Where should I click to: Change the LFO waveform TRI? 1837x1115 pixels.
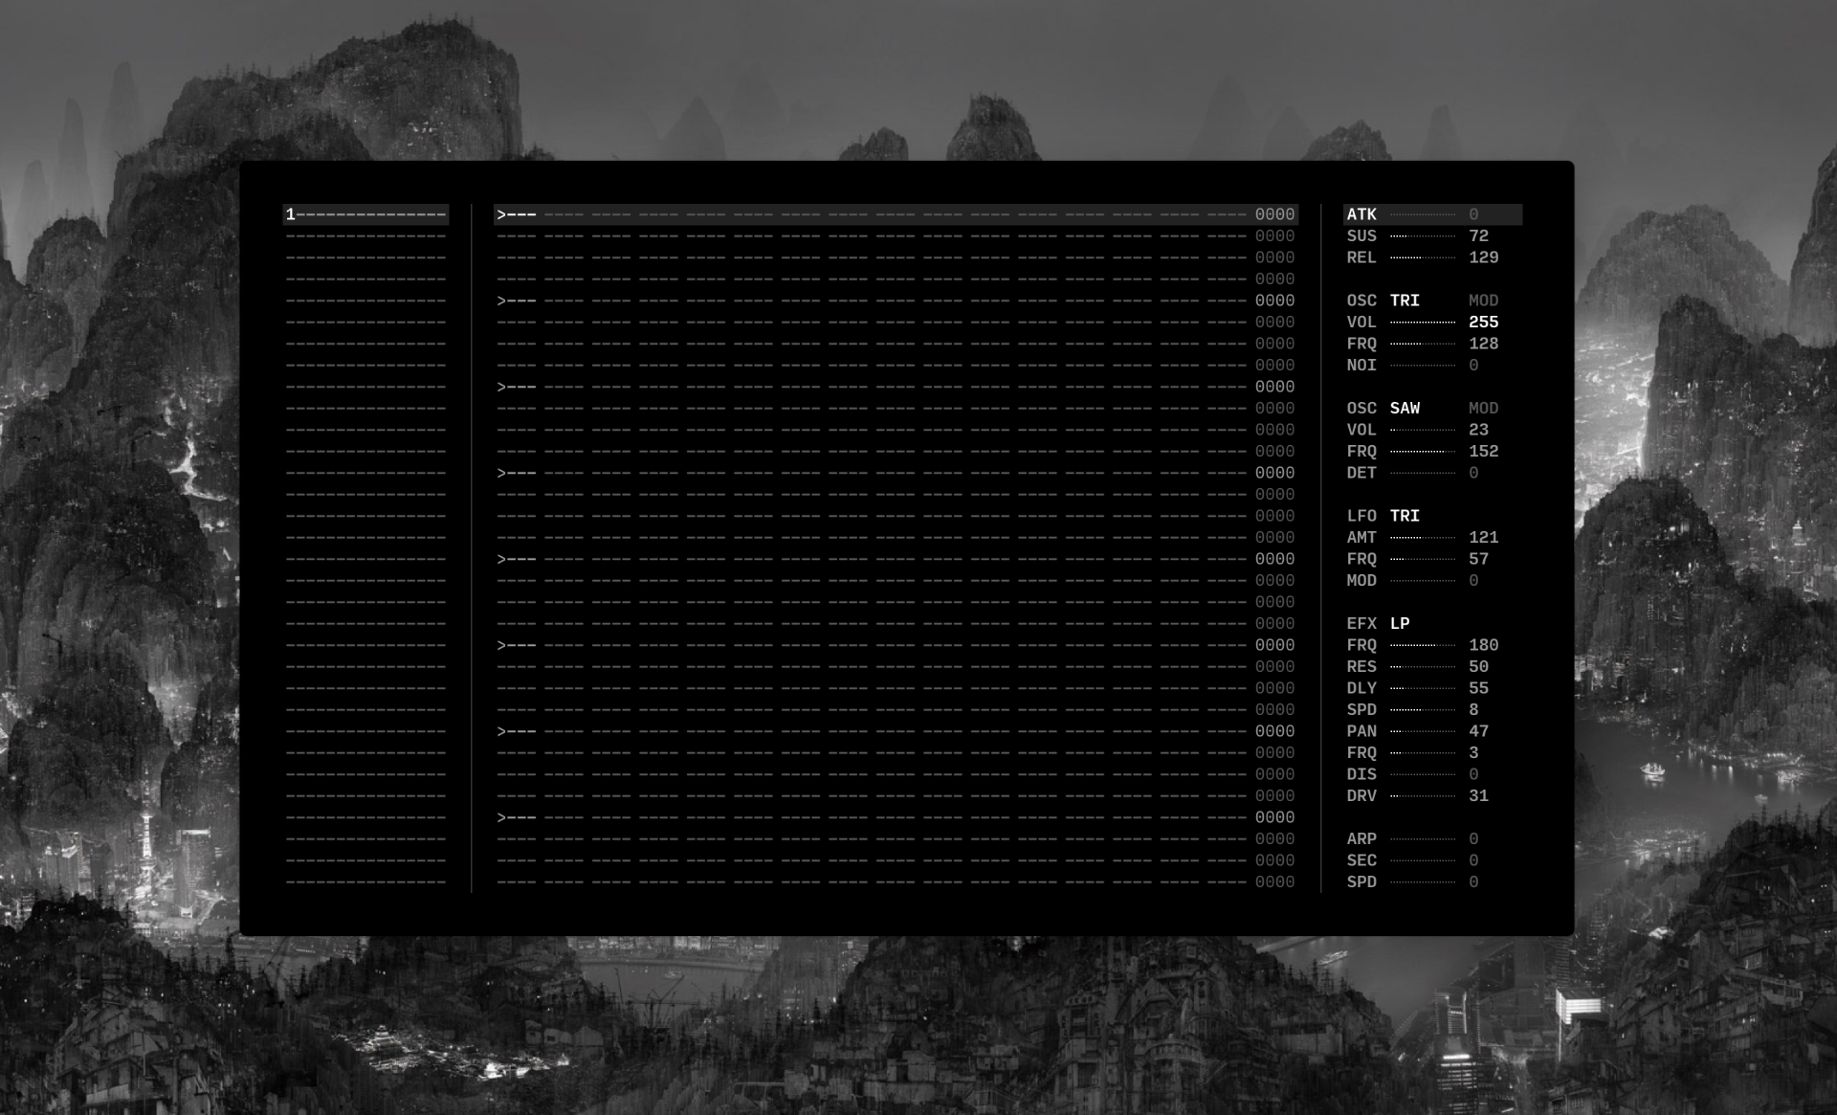pyautogui.click(x=1405, y=516)
